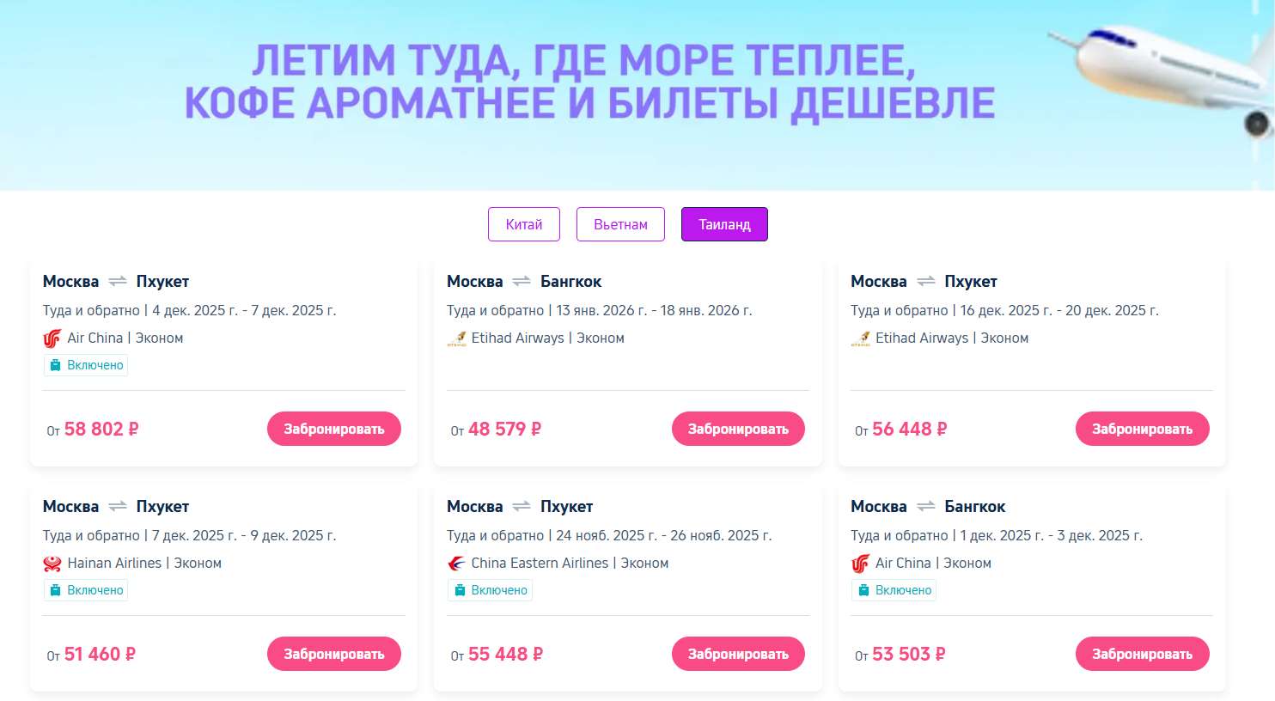Click the baggage icon in the first Включено badge
The width and height of the screenshot is (1275, 701).
tap(56, 364)
